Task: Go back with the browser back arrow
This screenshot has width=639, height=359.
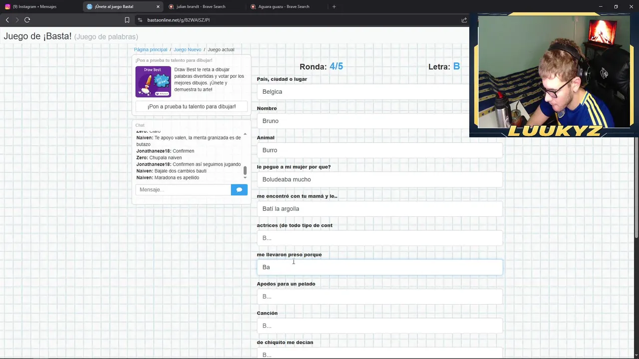Action: click(x=7, y=20)
